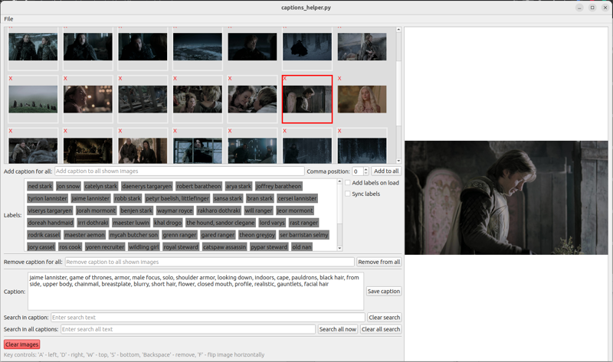Focus the Search in all captions field
This screenshot has width=613, height=362.
click(x=188, y=329)
